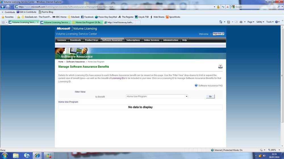Open Windows Live Messenger taskbar icon
The image size is (284, 159).
(48, 155)
